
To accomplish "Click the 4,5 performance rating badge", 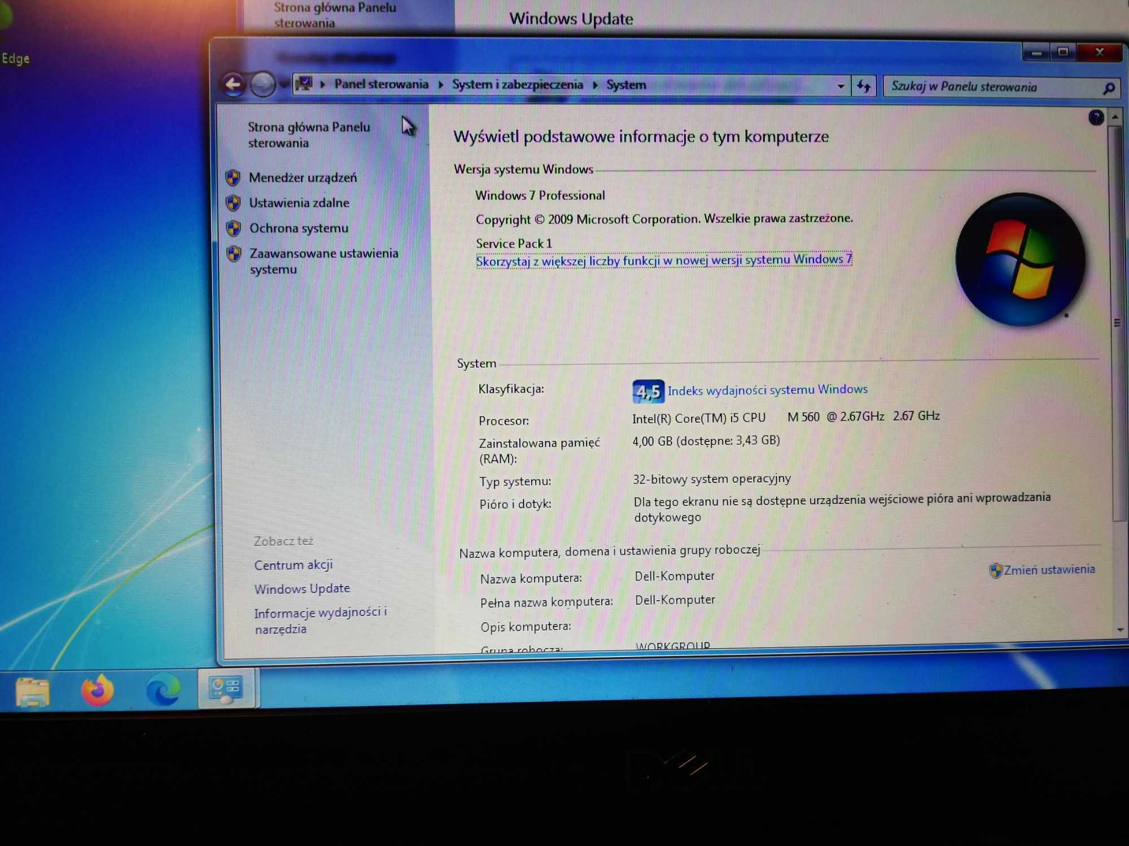I will (x=648, y=391).
